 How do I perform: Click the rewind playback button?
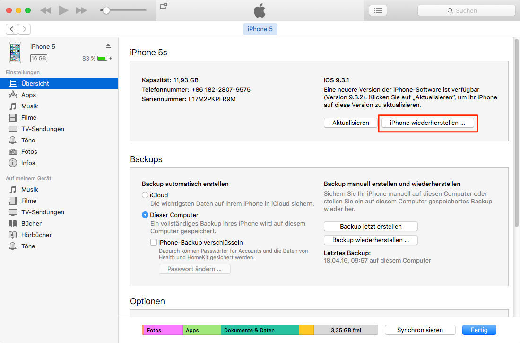click(46, 10)
